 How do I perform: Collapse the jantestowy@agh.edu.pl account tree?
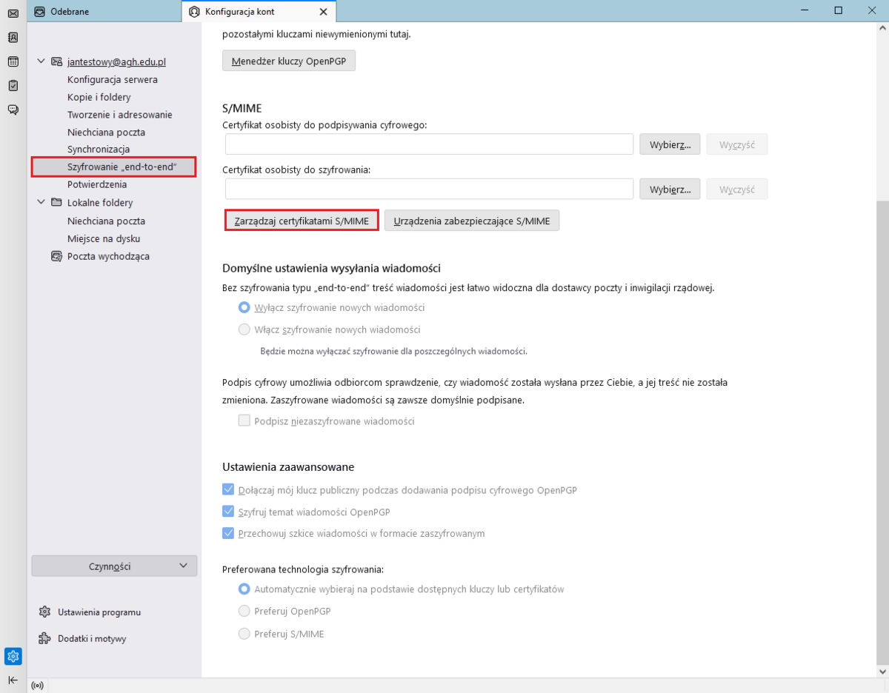(x=41, y=61)
